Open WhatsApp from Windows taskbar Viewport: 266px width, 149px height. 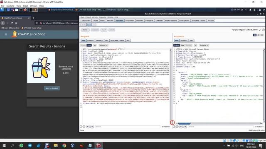tap(21, 145)
